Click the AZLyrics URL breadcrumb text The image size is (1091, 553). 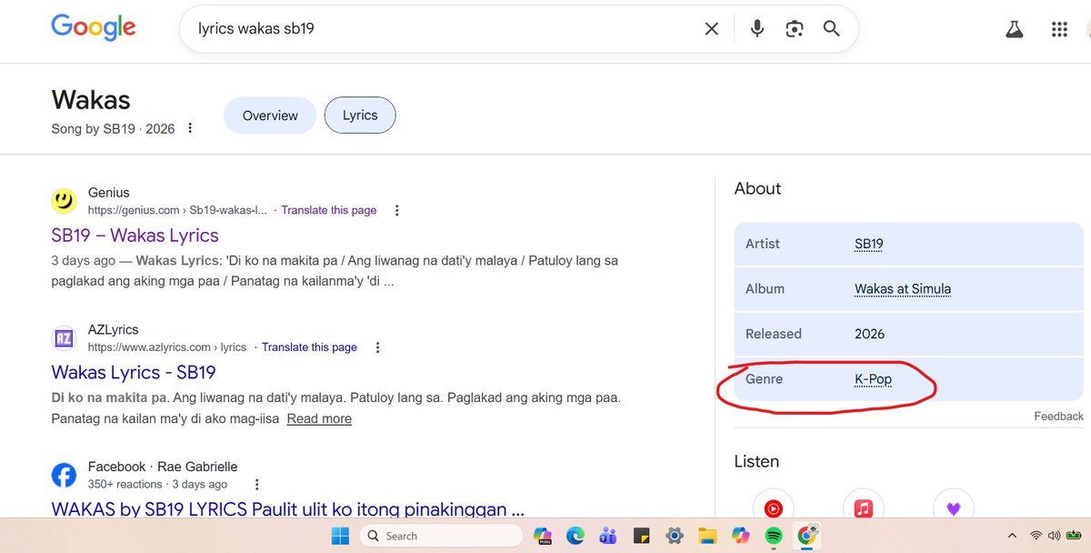[x=167, y=347]
